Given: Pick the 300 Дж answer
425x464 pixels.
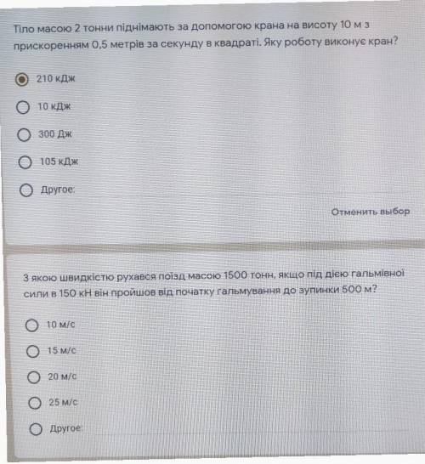Looking at the screenshot, I should pyautogui.click(x=24, y=134).
